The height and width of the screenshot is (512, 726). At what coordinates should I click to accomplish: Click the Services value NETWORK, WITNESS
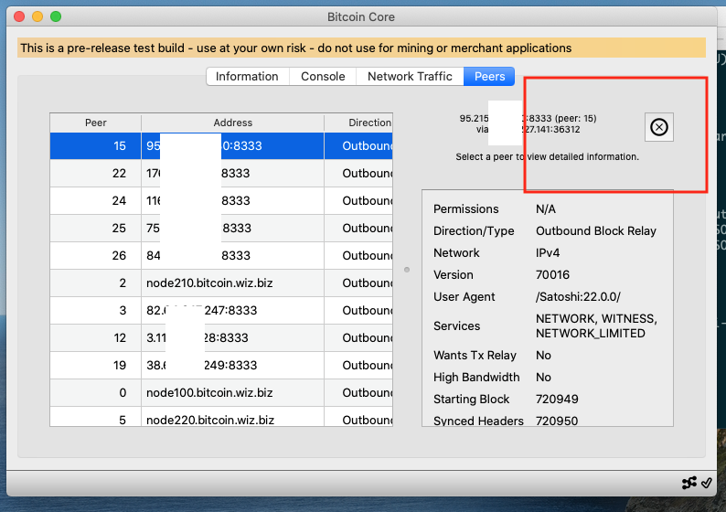[596, 325]
